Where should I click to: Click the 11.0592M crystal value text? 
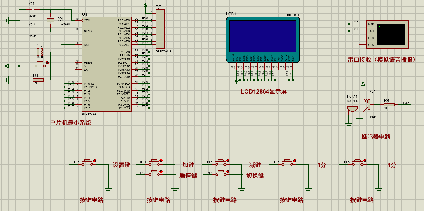point(64,24)
